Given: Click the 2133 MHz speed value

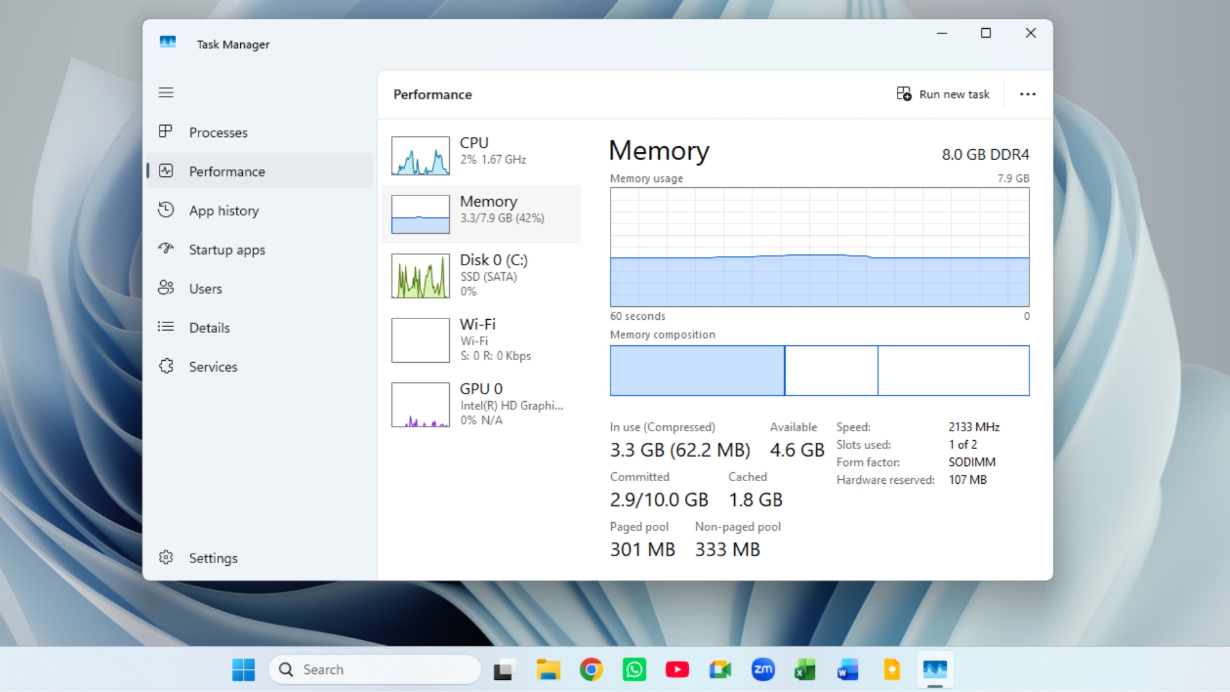Looking at the screenshot, I should click(974, 427).
